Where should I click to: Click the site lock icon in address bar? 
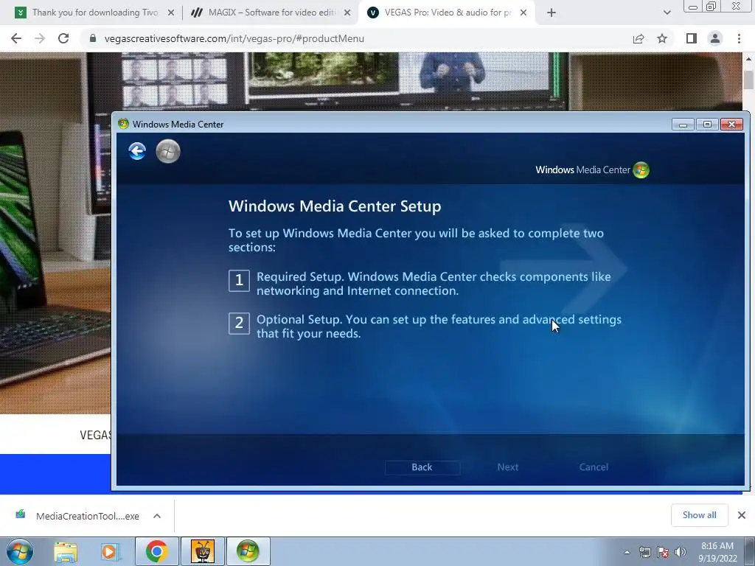click(93, 38)
